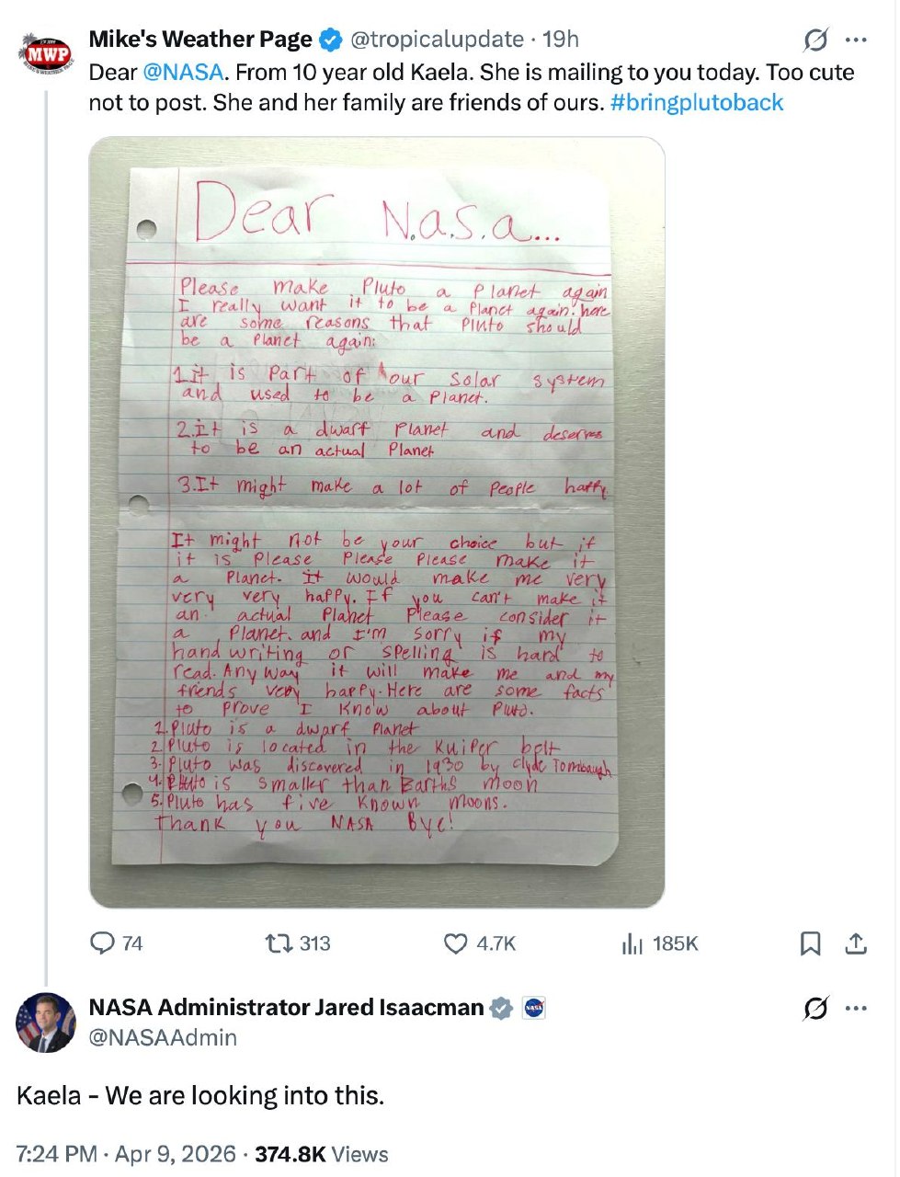Open the @tropicalupdate handle
This screenshot has height=1177, width=900.
tap(437, 40)
